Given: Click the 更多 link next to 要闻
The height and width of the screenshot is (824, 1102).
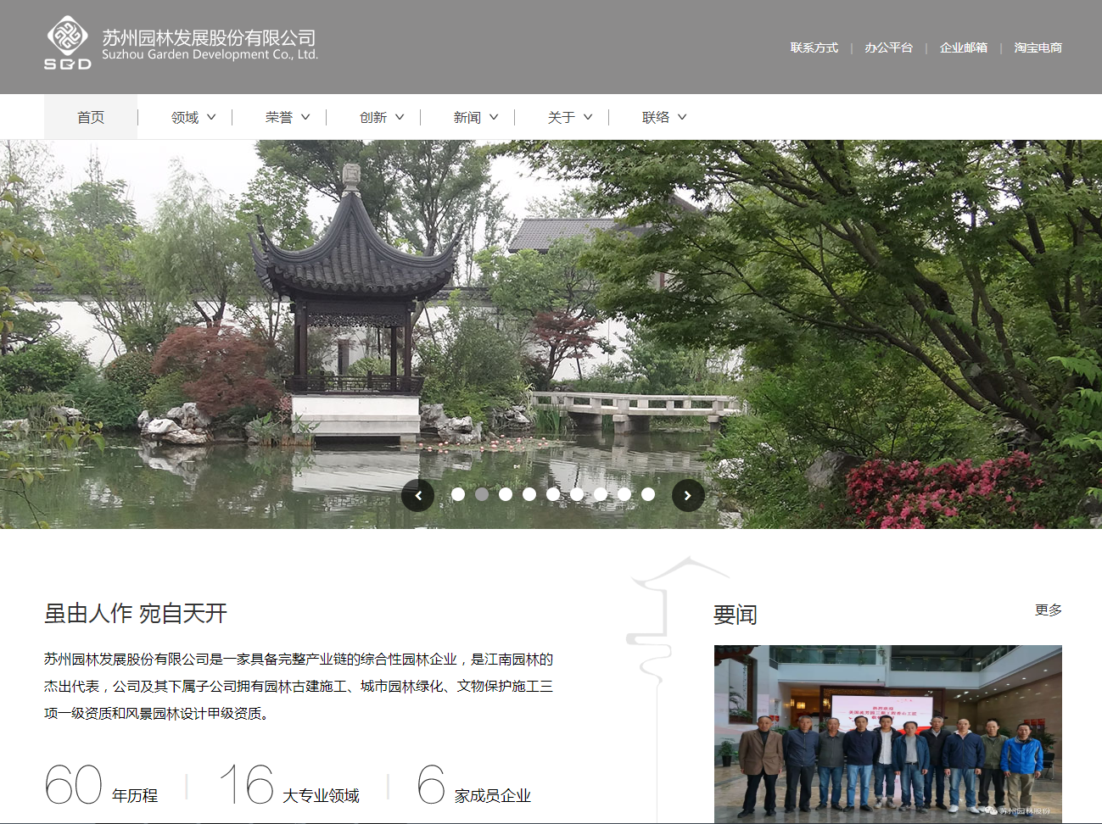Looking at the screenshot, I should [1046, 610].
